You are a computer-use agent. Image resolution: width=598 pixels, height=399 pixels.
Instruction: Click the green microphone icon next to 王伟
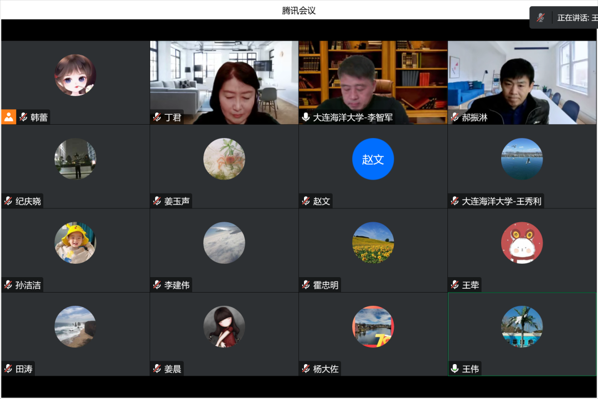455,369
